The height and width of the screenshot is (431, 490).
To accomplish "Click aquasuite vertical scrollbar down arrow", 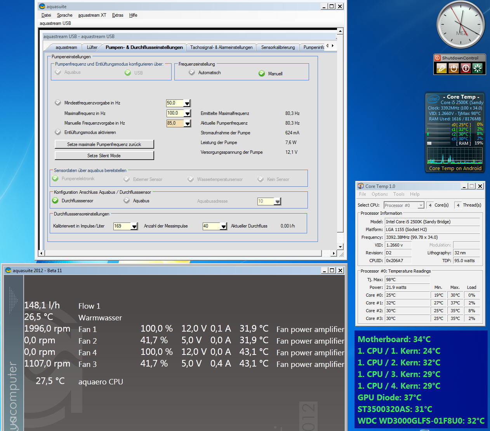I will tap(340, 247).
